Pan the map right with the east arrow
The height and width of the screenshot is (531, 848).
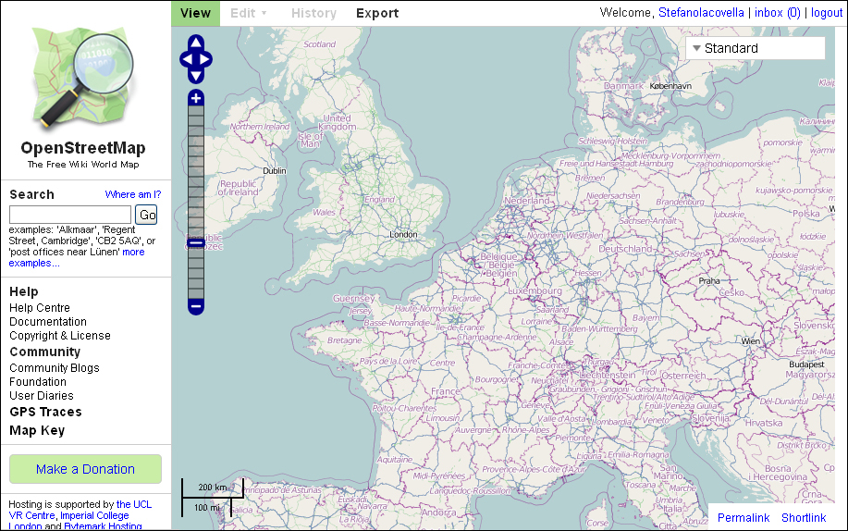206,59
